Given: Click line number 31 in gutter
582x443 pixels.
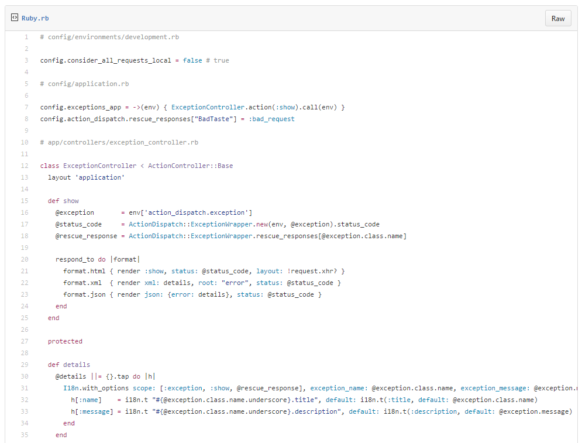Looking at the screenshot, I should (x=25, y=388).
